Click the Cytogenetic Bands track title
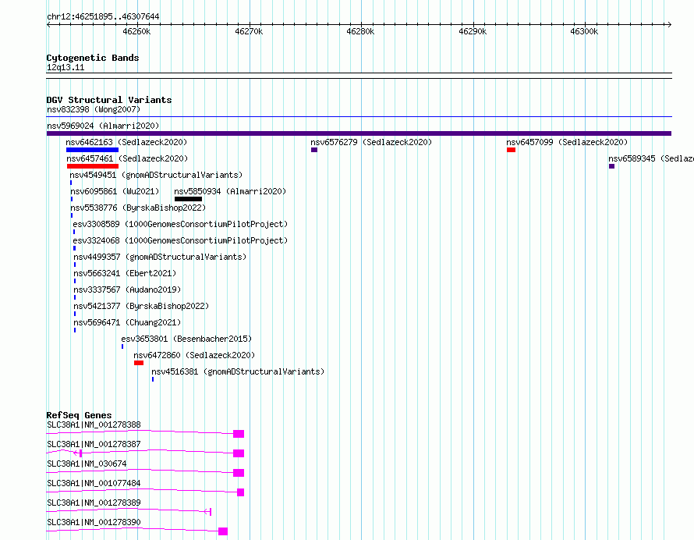Screen dimensions: 694x540 click(93, 58)
